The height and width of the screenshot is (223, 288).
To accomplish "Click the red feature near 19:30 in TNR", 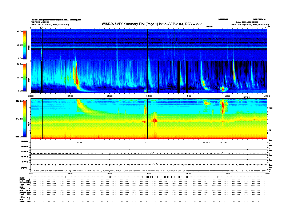I will 223,107.
